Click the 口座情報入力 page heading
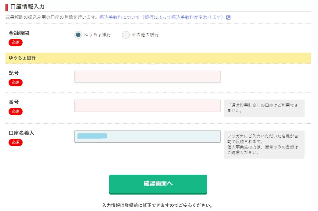This screenshot has height=211, width=318. point(27,7)
